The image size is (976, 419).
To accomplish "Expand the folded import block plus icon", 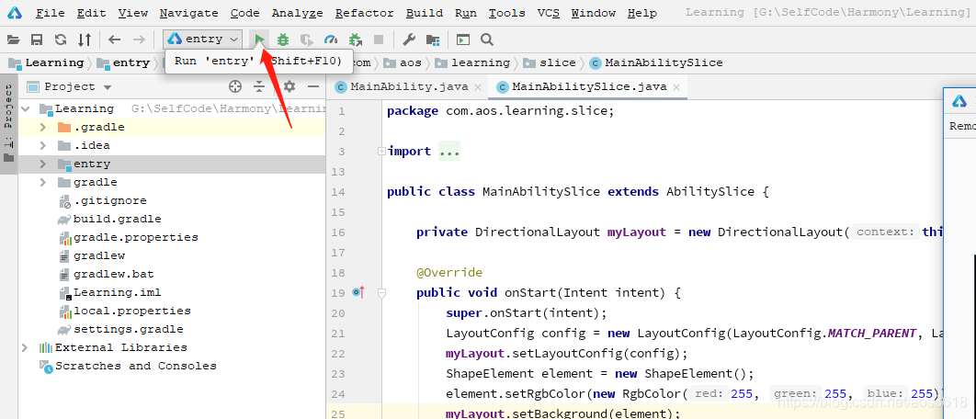I will pos(381,151).
